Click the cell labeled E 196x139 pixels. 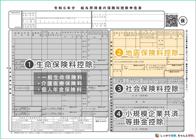(35, 114)
